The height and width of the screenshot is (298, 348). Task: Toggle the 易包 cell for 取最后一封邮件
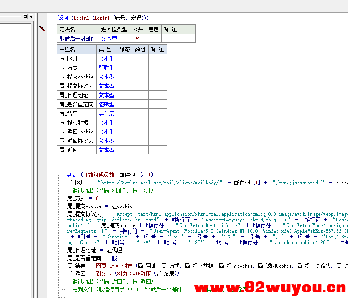click(154, 38)
